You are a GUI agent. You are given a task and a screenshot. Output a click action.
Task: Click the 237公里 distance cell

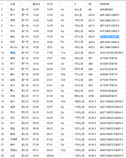(79, 37)
